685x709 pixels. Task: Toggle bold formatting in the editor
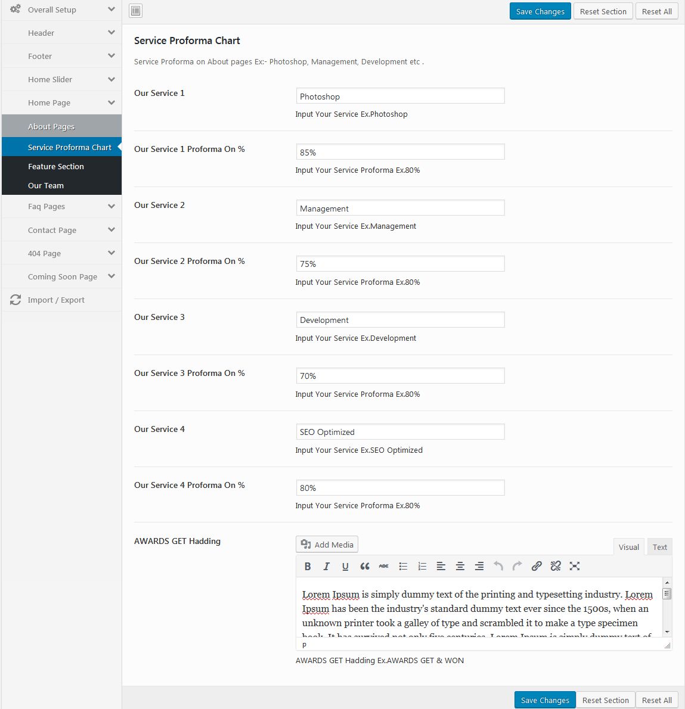(x=308, y=566)
